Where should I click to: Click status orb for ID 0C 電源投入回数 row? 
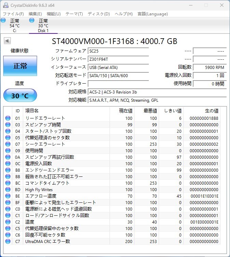(x=8, y=163)
